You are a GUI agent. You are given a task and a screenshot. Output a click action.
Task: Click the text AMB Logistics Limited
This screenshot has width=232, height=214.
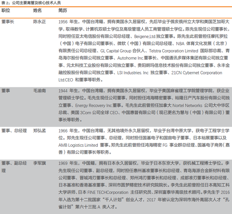pos(78,145)
